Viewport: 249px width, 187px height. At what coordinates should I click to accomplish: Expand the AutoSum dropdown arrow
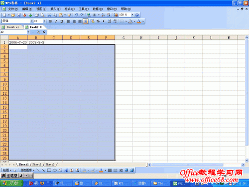pyautogui.click(x=99, y=15)
